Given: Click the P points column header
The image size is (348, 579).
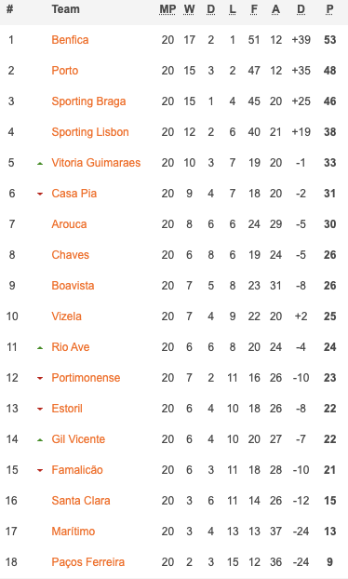Looking at the screenshot, I should [330, 9].
